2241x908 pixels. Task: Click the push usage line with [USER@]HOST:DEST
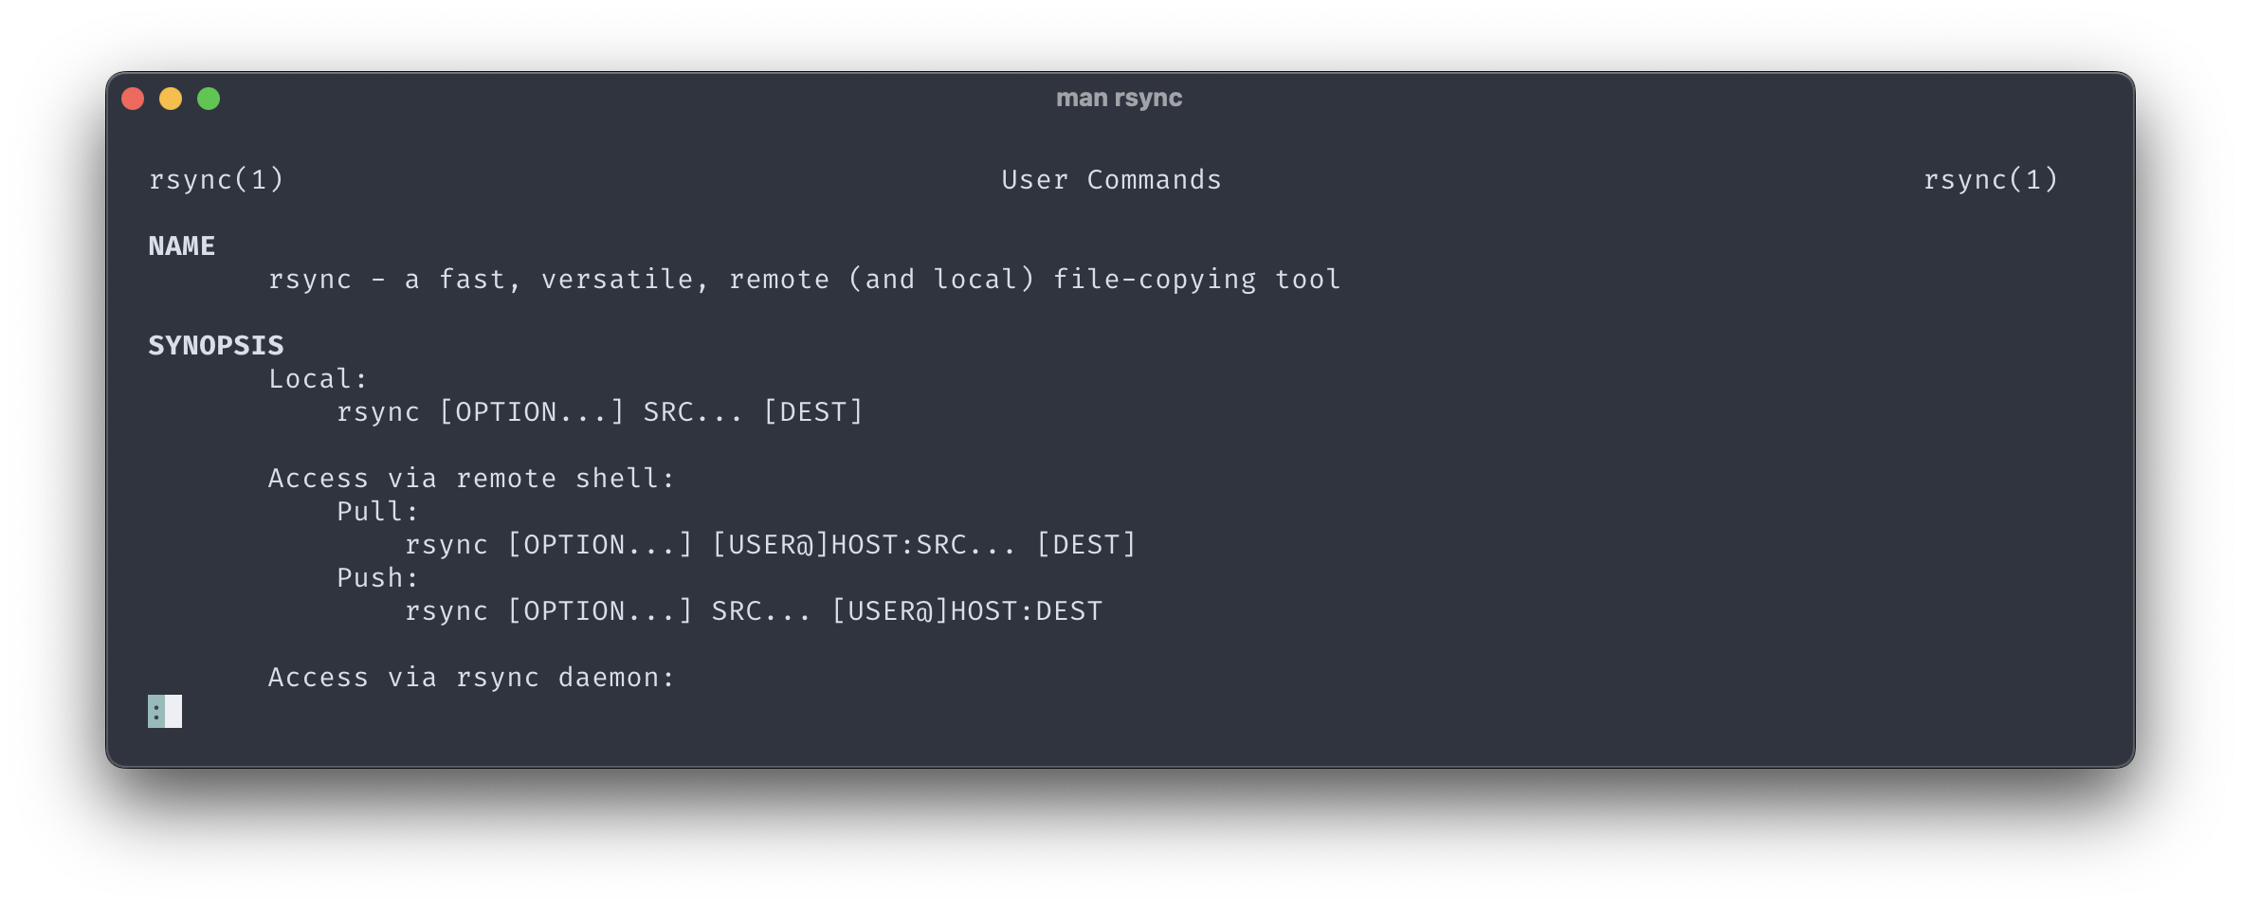click(x=754, y=611)
